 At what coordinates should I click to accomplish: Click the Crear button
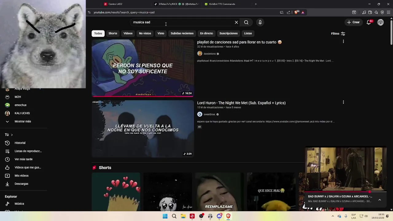[353, 22]
